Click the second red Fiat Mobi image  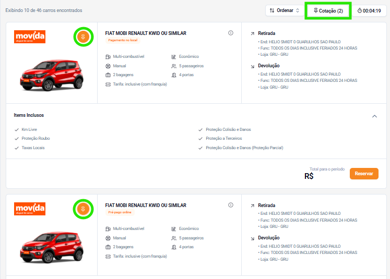coord(52,247)
